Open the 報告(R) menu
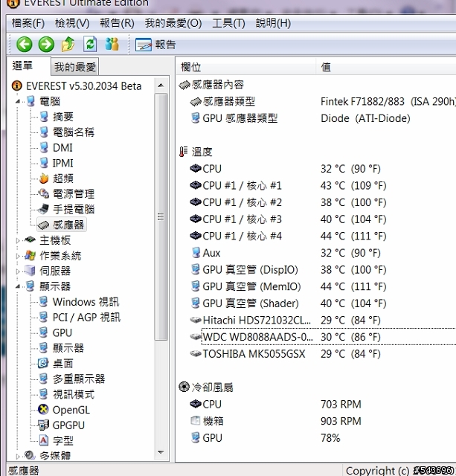The height and width of the screenshot is (476, 456). pos(118,23)
